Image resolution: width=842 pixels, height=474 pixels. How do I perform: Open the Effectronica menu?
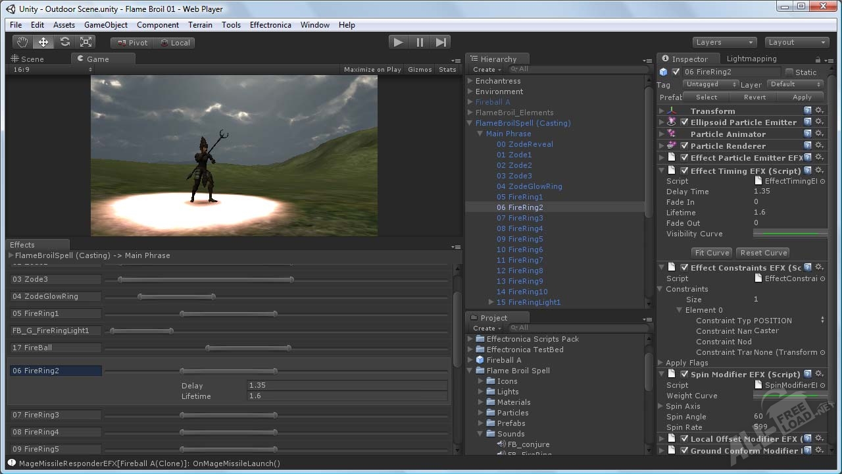(270, 25)
